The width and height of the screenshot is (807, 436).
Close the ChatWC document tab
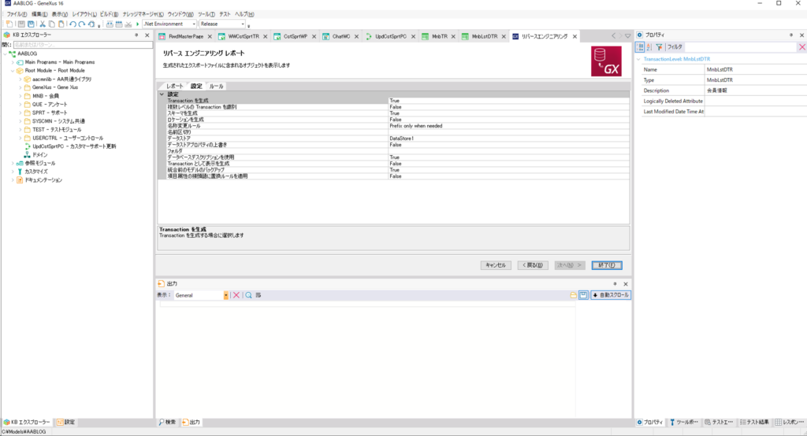pos(356,36)
